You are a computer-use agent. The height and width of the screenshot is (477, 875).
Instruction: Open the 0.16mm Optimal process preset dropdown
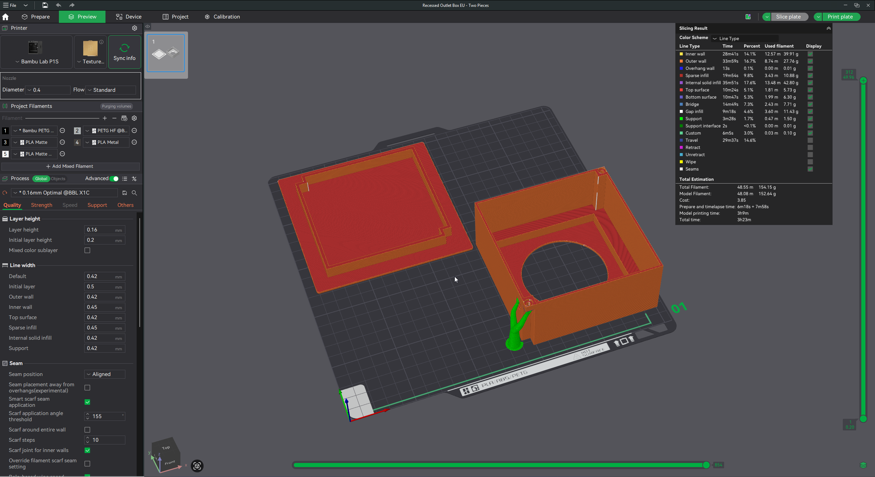point(65,193)
